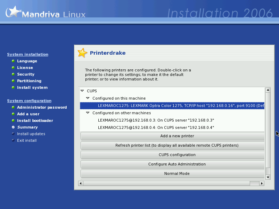The image size is (279, 209).
Task: Click the dark bullet beside Install updates
Action: click(x=13, y=134)
